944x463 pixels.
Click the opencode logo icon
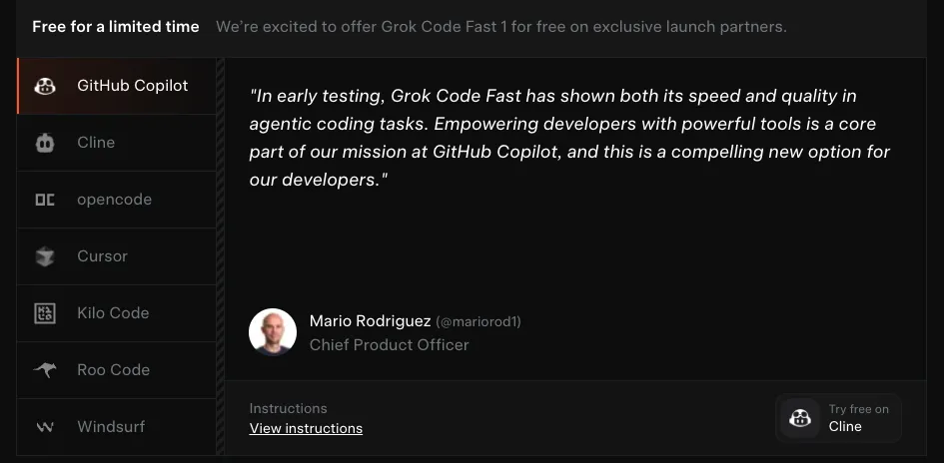tap(45, 200)
